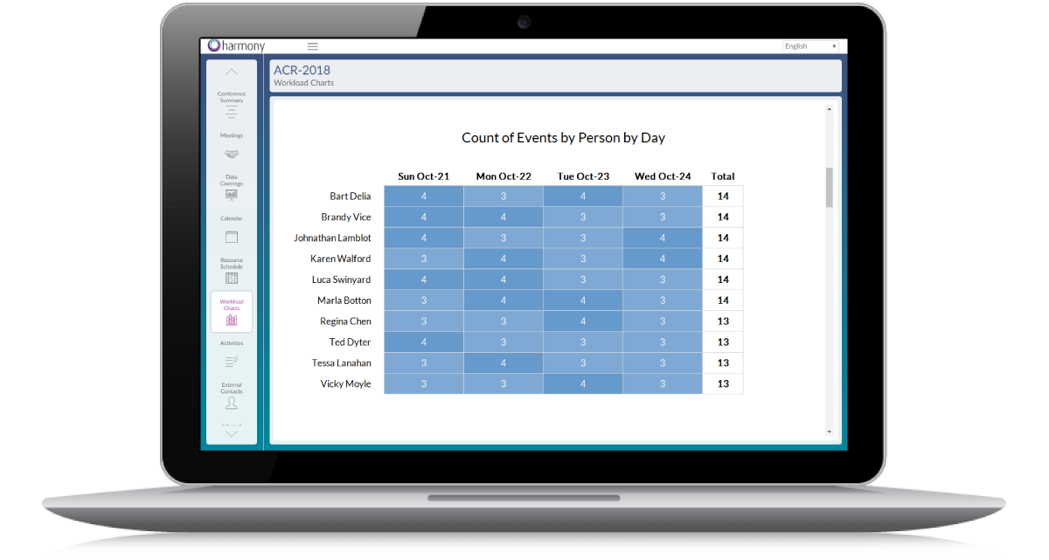Screen dimensions: 1049x560
Task: Click the Meetings label in sidebar
Action: pyautogui.click(x=232, y=135)
